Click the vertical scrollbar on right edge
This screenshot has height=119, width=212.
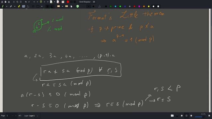[x=210, y=60]
